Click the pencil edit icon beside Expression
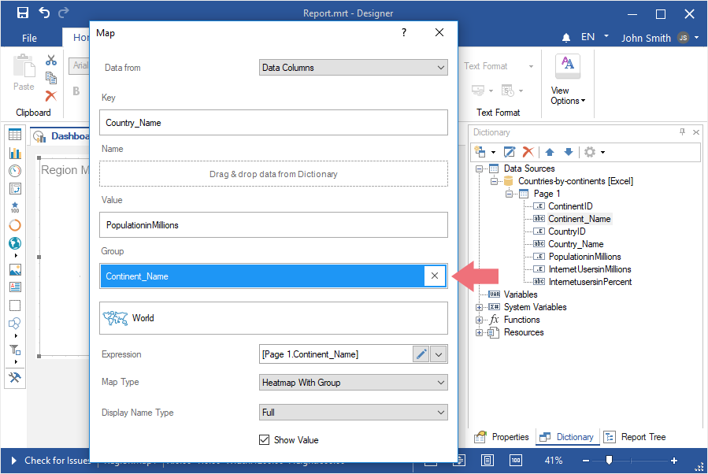Image resolution: width=708 pixels, height=474 pixels. coord(421,354)
